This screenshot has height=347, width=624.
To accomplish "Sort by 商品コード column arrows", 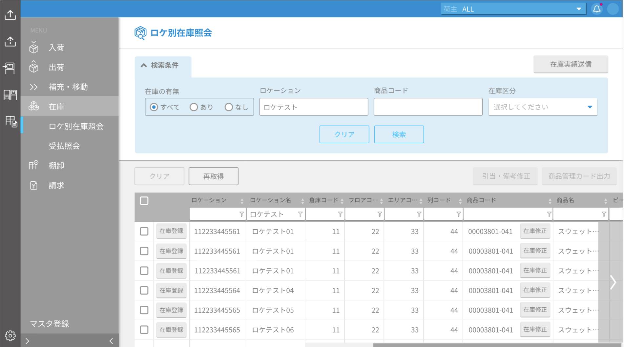I will pos(550,201).
